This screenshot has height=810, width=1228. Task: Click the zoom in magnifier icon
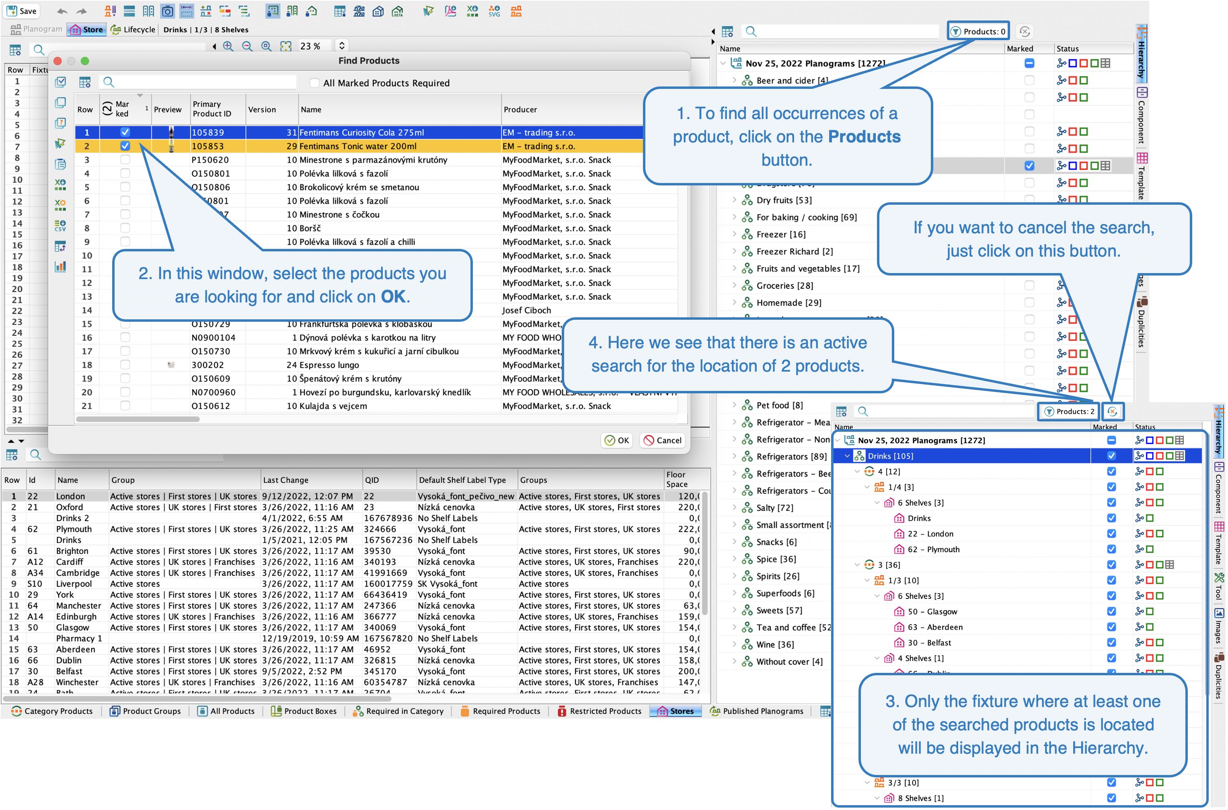point(228,46)
